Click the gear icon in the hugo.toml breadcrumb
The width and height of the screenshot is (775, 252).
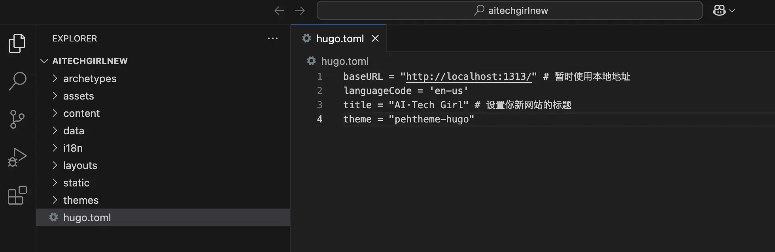pos(312,61)
